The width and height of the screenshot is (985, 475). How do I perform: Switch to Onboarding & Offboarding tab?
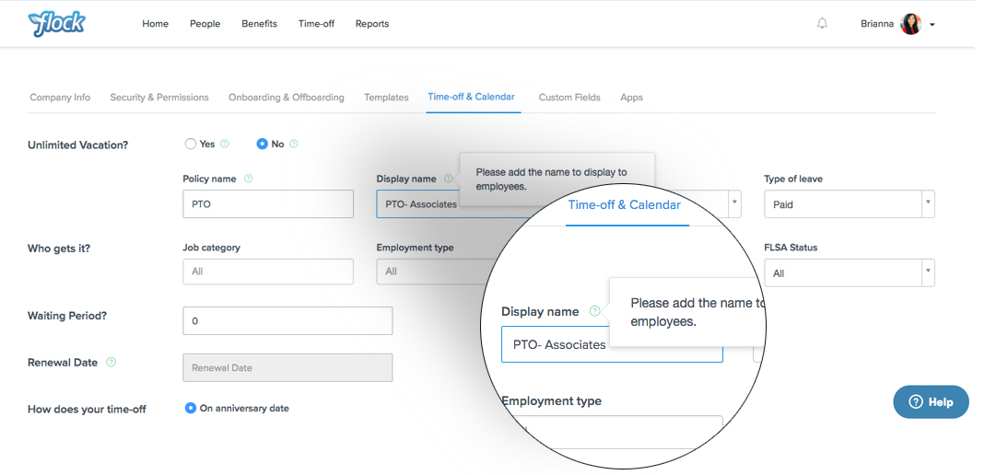pos(287,98)
